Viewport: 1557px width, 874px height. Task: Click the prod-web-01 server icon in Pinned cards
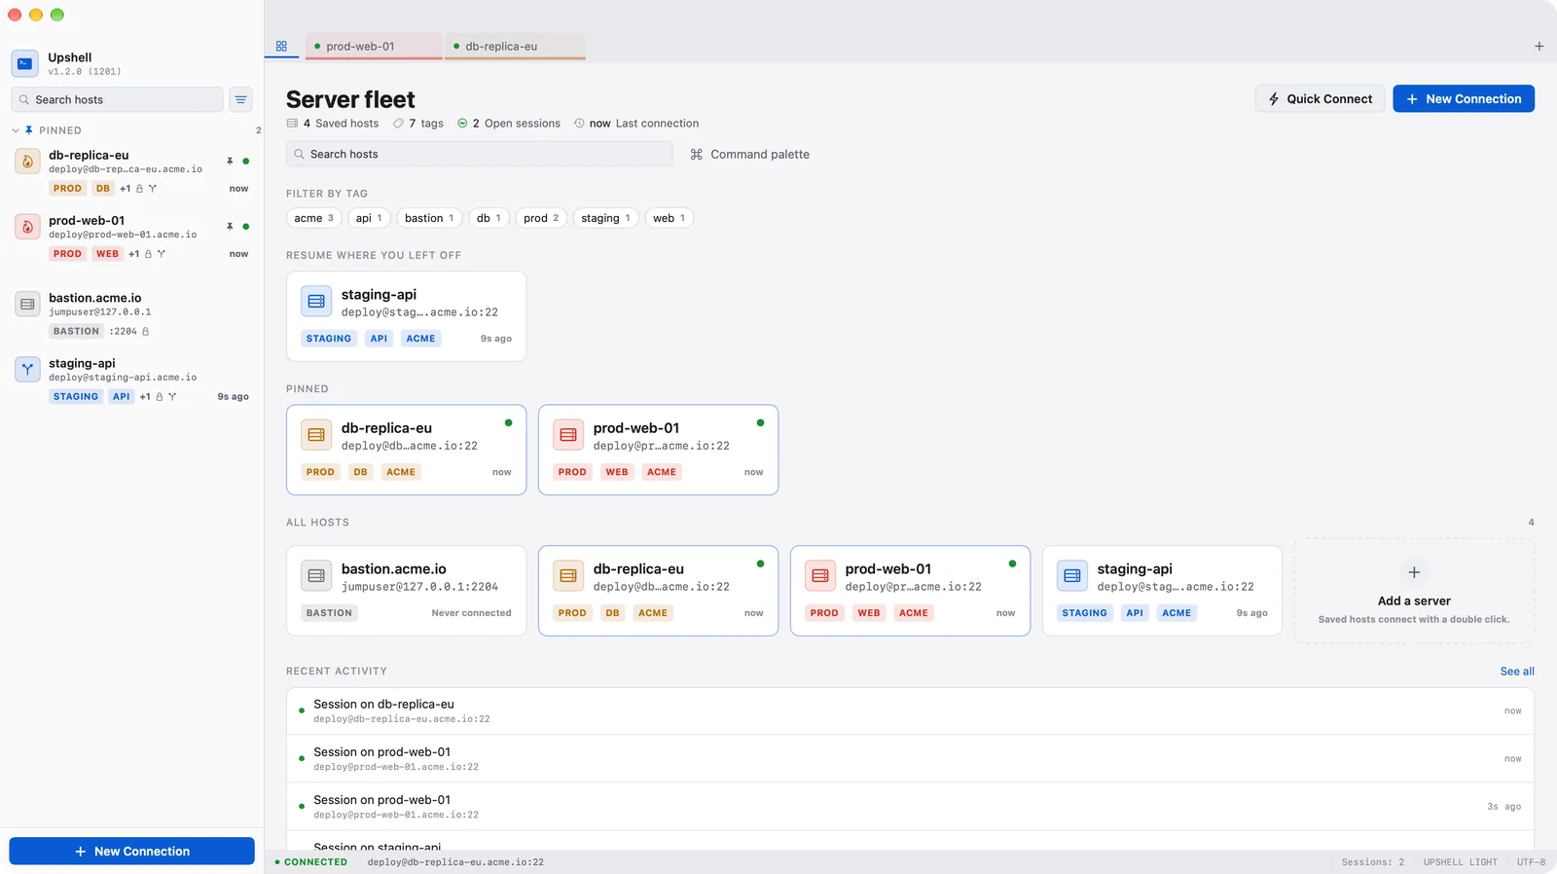(x=568, y=435)
